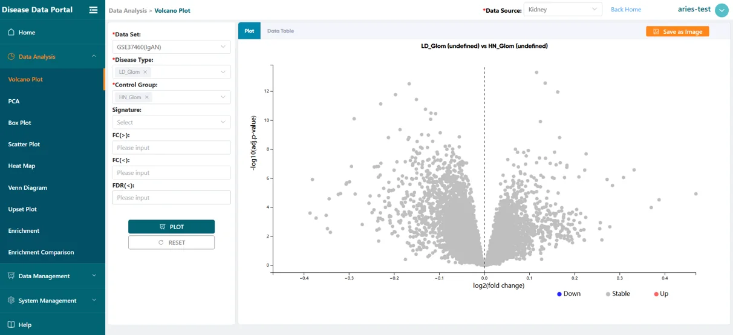
Task: Switch to the Plot tab
Action: 249,31
